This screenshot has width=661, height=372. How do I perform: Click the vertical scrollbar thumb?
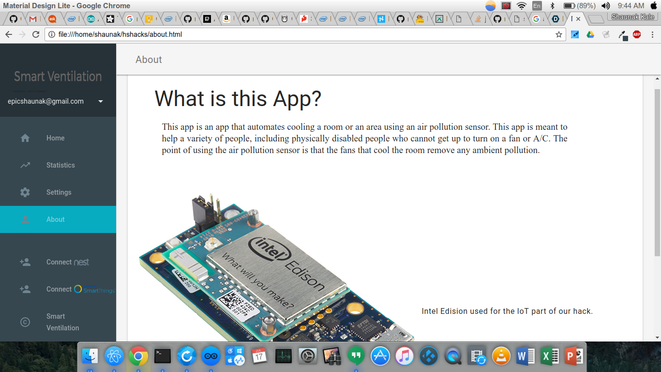(657, 172)
